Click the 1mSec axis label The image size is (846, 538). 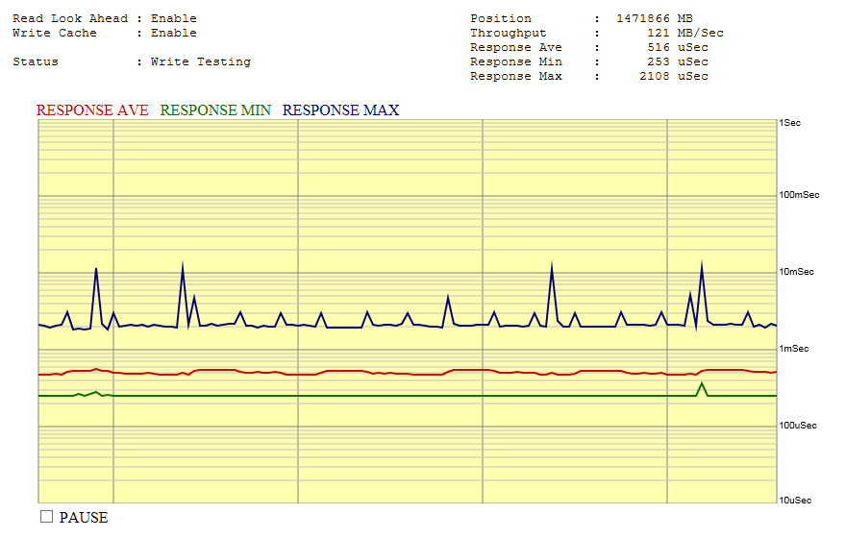(x=793, y=349)
